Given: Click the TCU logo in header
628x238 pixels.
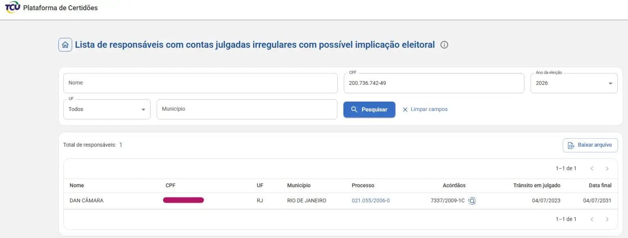Looking at the screenshot, I should 13,8.
